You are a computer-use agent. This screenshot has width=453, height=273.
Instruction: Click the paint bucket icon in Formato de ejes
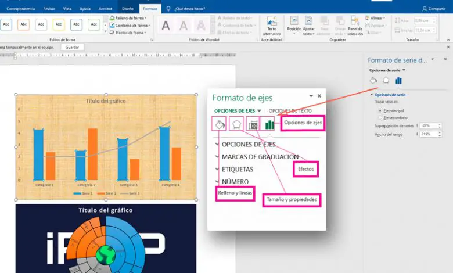tap(220, 124)
